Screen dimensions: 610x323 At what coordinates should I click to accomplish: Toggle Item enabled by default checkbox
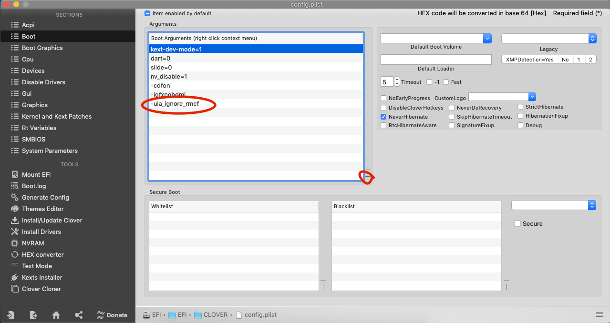click(x=147, y=13)
